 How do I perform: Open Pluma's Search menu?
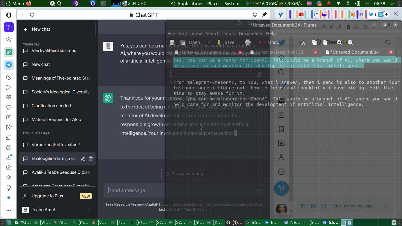tap(213, 34)
